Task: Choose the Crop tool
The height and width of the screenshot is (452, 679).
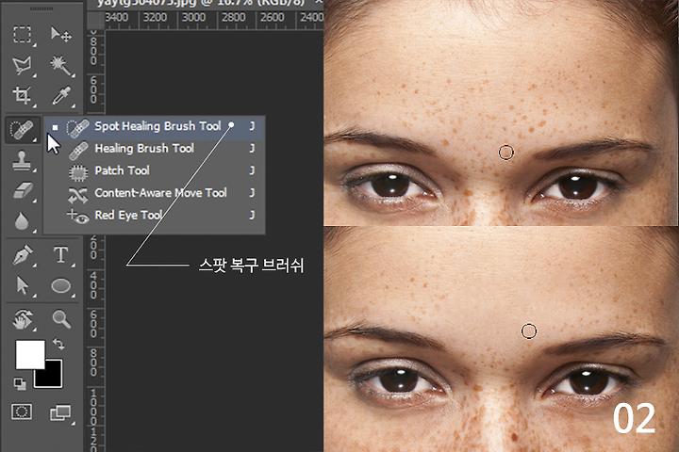Action: coord(22,96)
